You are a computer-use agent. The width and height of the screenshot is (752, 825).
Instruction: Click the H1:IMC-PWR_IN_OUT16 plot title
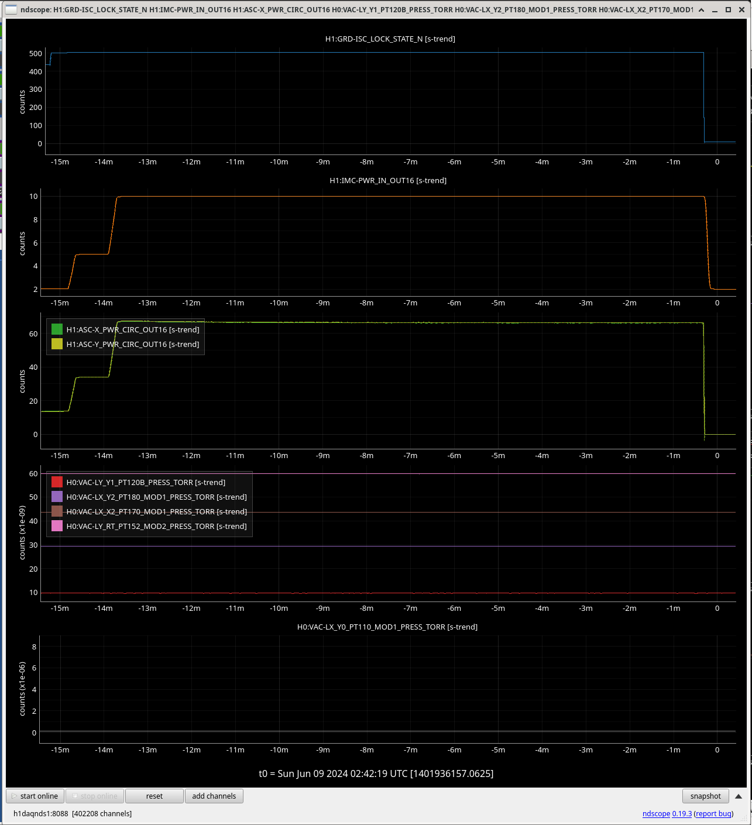coord(388,180)
